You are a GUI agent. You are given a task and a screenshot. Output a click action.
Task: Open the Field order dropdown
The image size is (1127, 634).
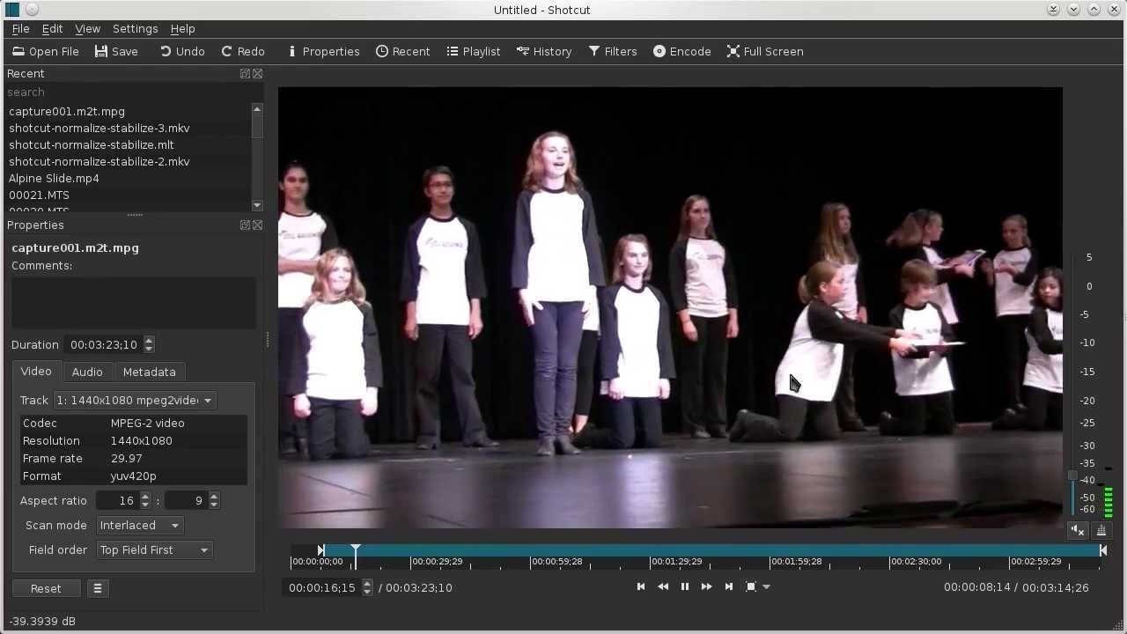point(154,550)
